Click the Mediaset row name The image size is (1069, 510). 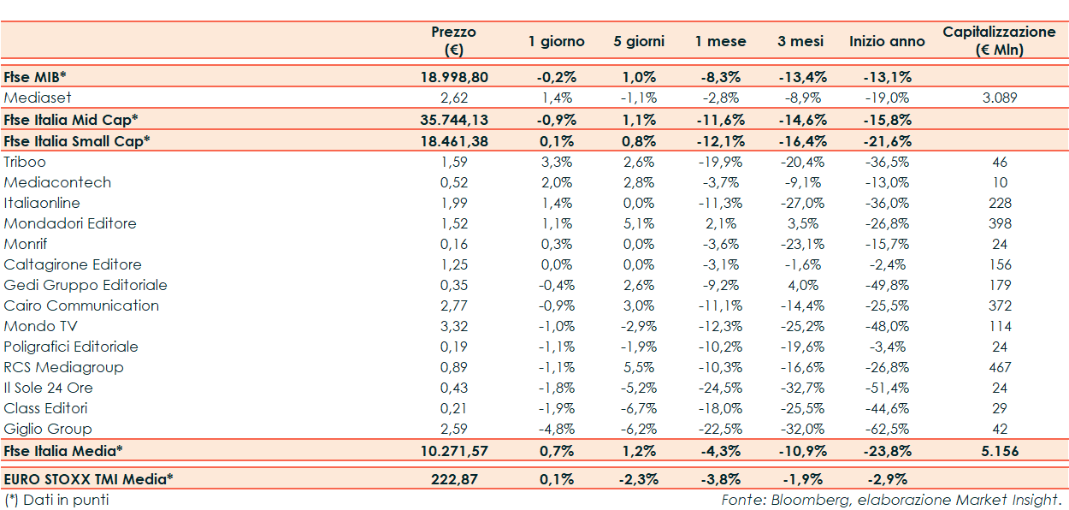[x=33, y=98]
